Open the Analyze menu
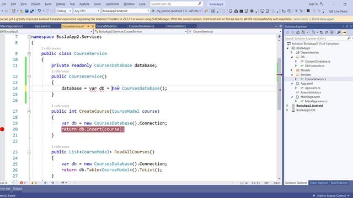353x198 pixels. click(84, 4)
